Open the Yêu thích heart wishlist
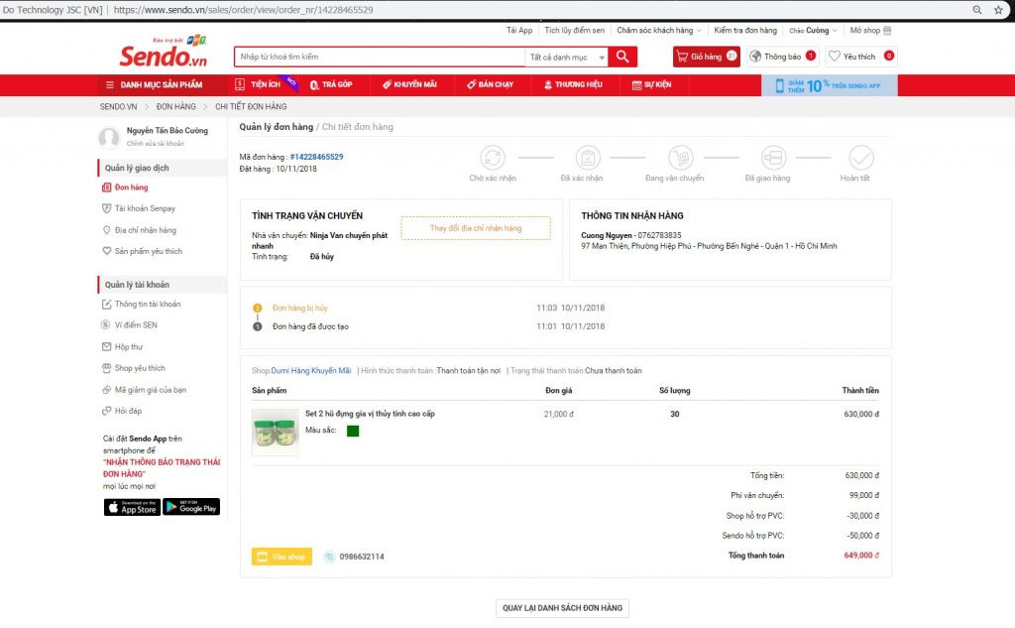The width and height of the screenshot is (1015, 628). click(859, 57)
